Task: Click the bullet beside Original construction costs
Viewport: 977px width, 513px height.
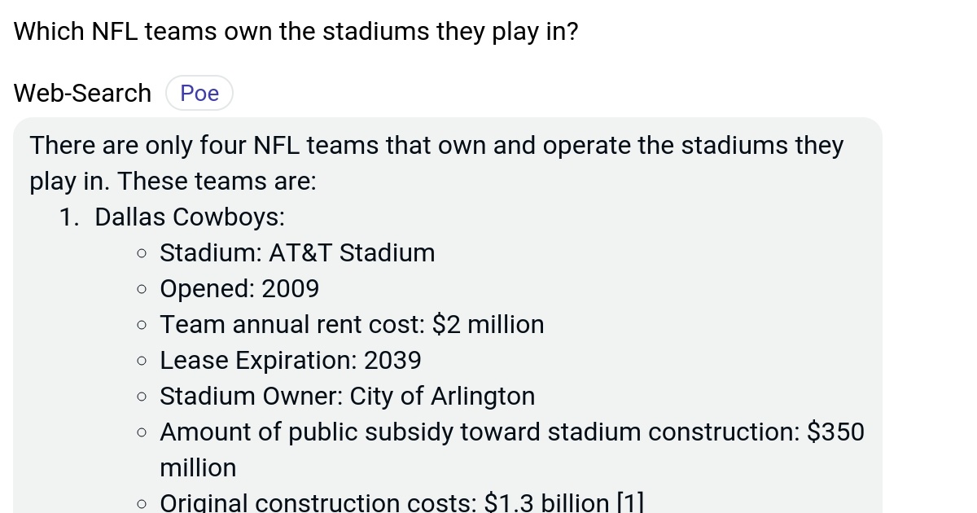Action: [x=142, y=503]
